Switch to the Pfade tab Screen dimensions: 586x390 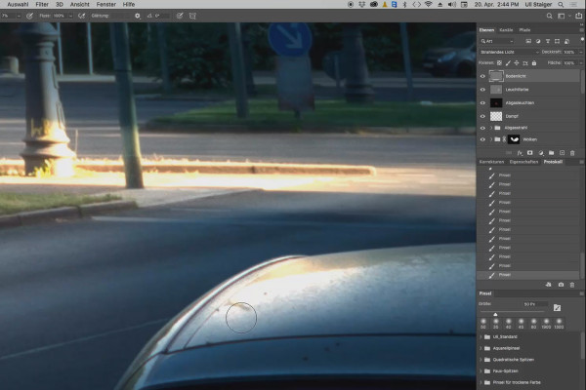524,30
